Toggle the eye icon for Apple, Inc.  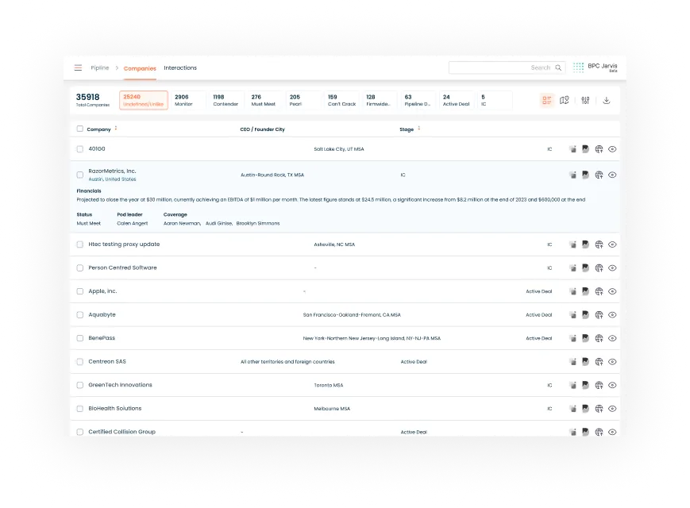coord(612,291)
